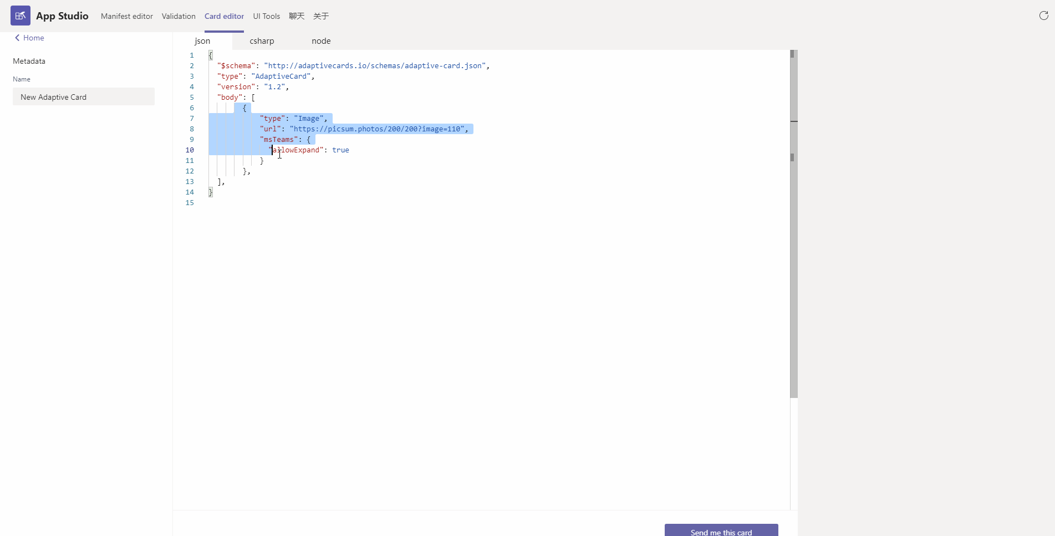Switch to the node tab
The image size is (1055, 536).
(x=322, y=40)
